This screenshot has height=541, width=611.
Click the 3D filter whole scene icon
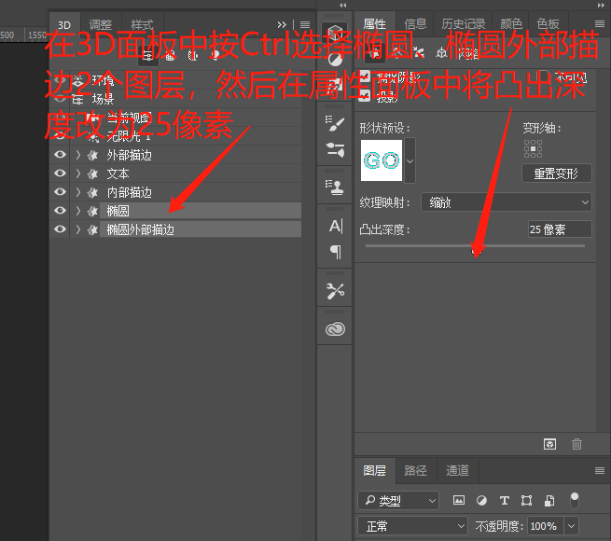[x=147, y=56]
